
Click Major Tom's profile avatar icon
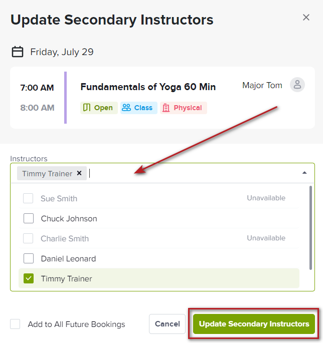pyautogui.click(x=297, y=85)
